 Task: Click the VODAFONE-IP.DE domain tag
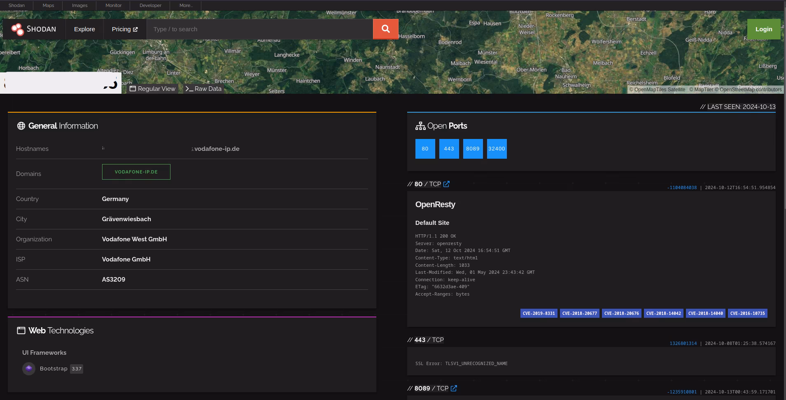click(136, 172)
